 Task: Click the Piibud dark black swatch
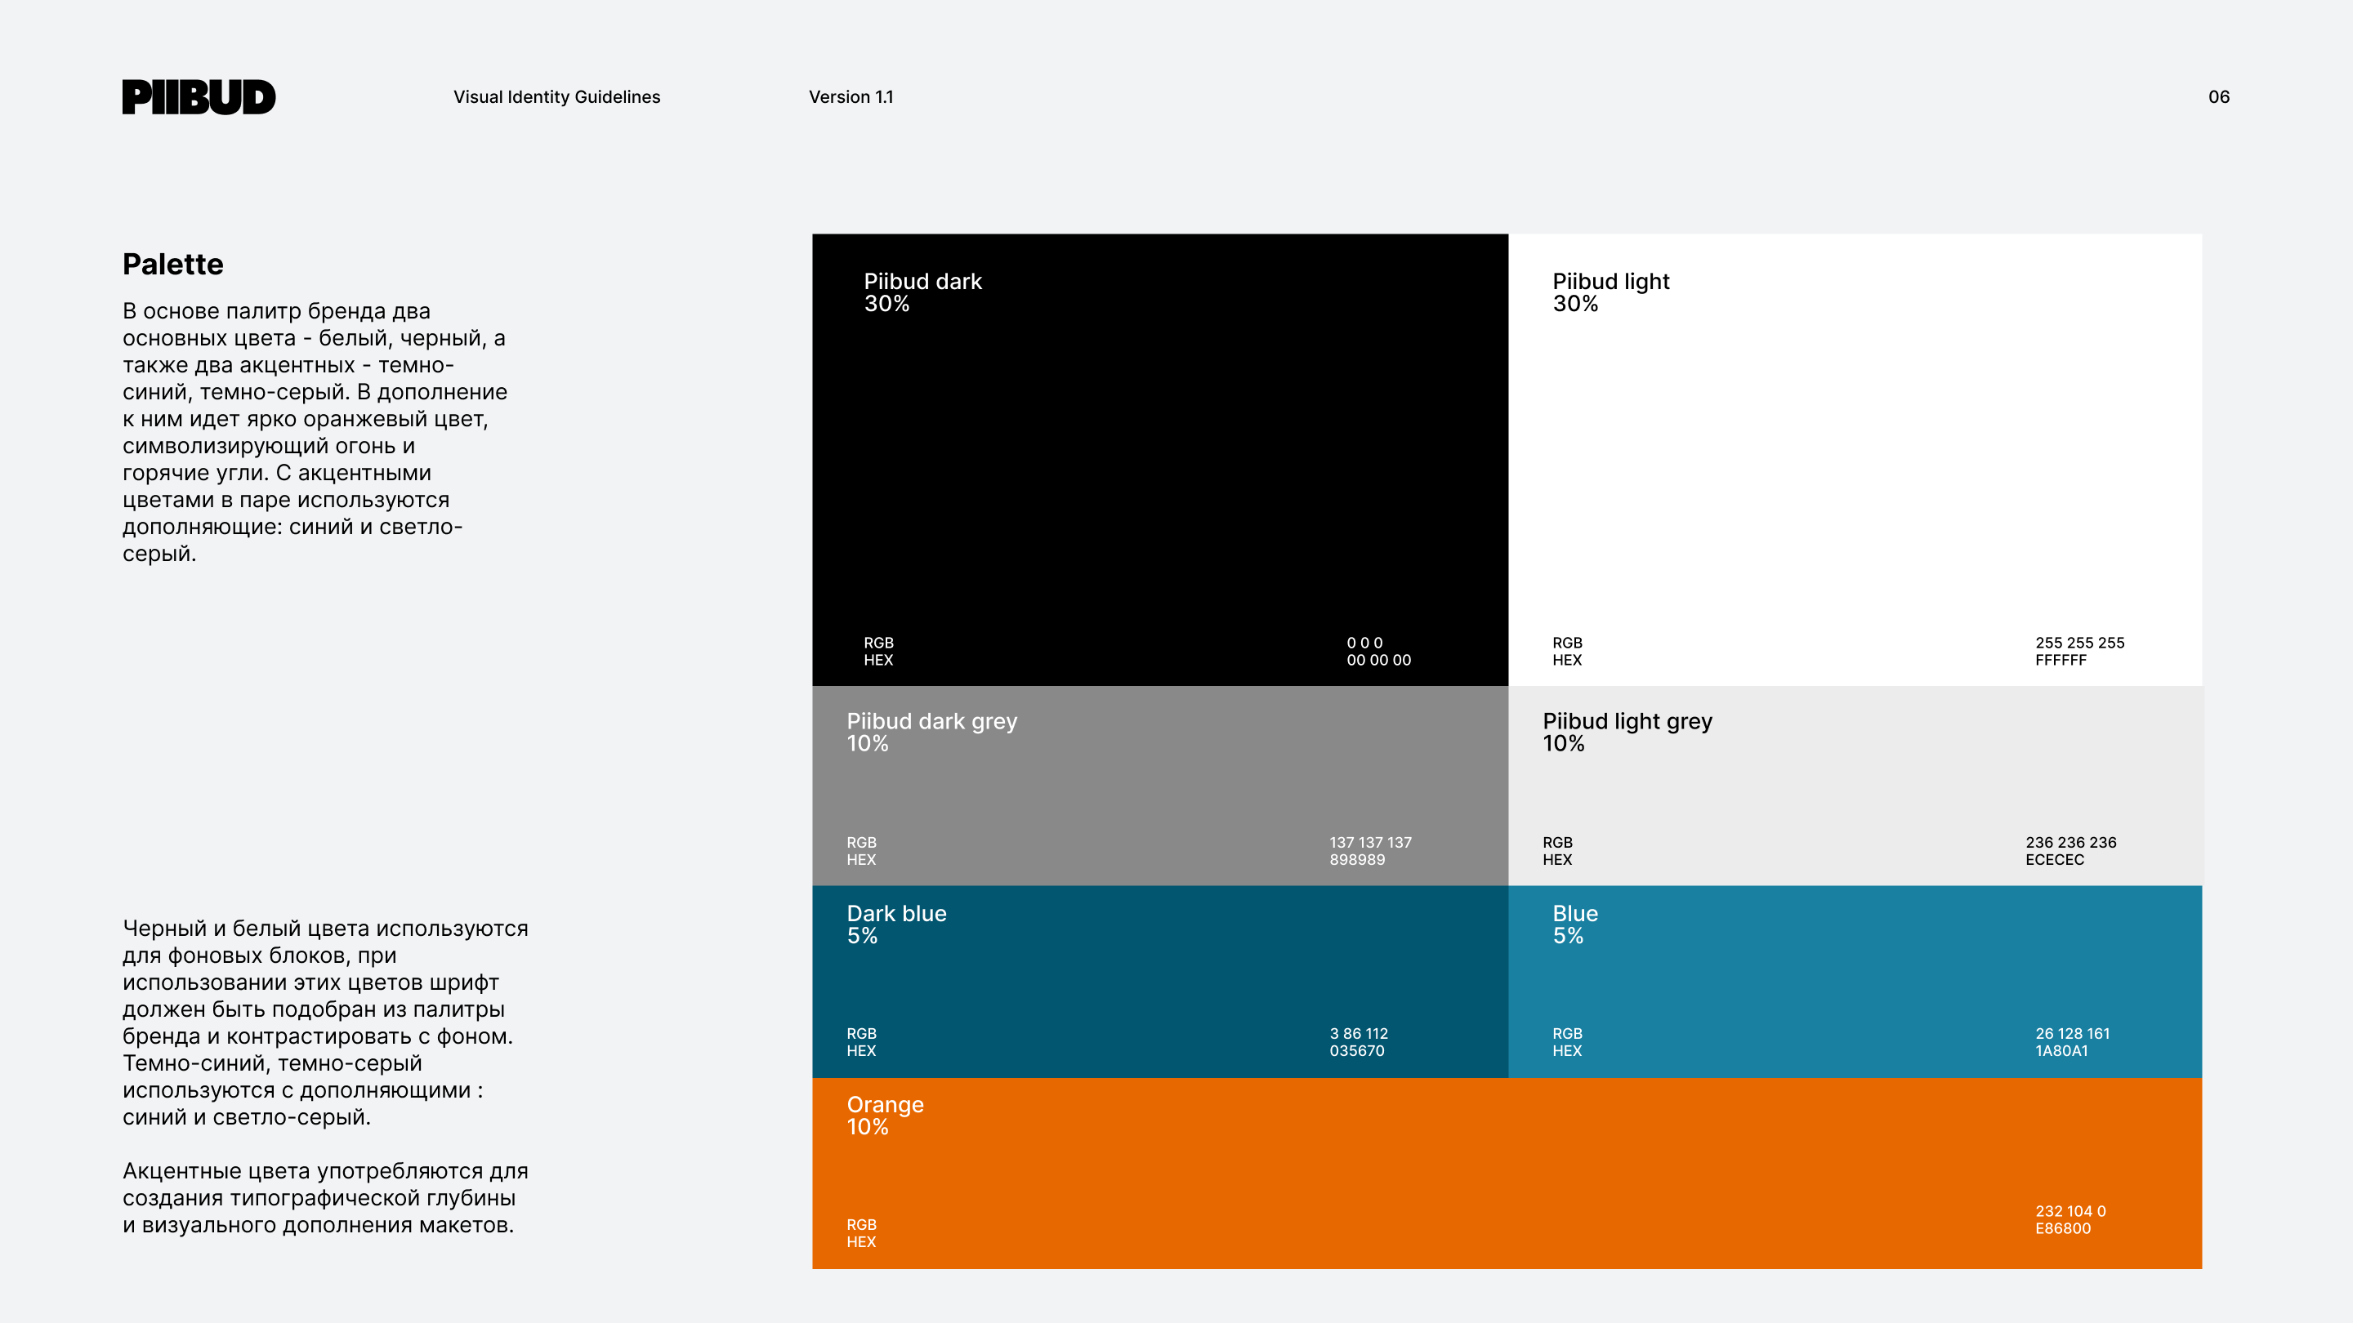(x=1159, y=459)
